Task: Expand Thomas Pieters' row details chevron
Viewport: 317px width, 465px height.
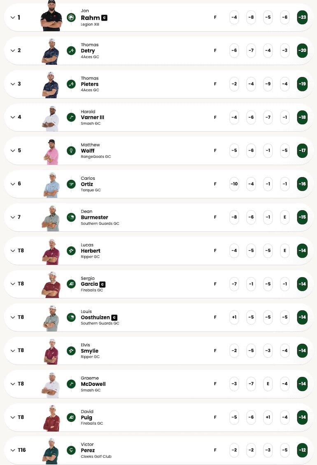Action: coord(13,84)
